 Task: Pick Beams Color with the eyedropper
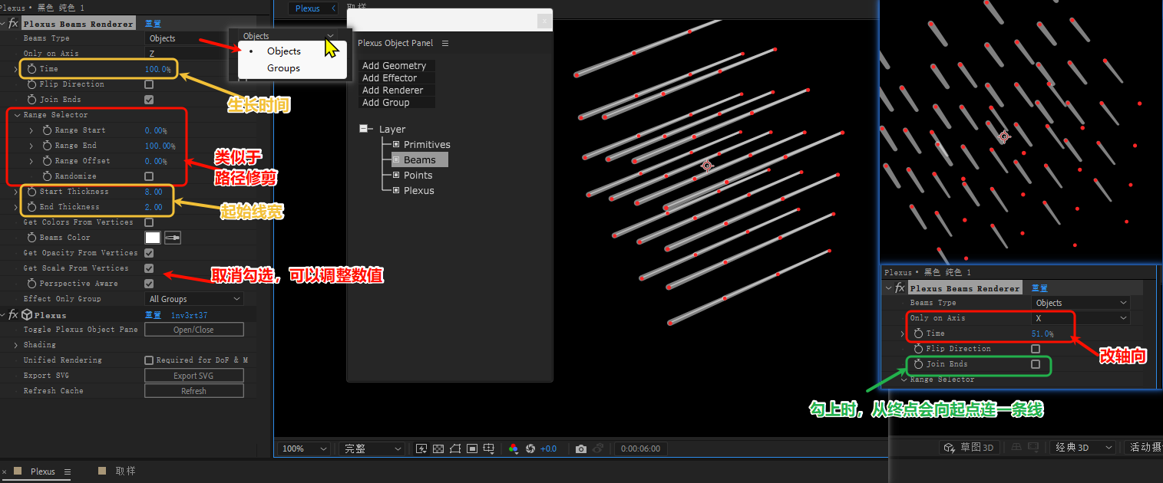[x=173, y=238]
